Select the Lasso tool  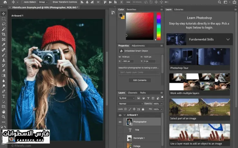click(4, 24)
